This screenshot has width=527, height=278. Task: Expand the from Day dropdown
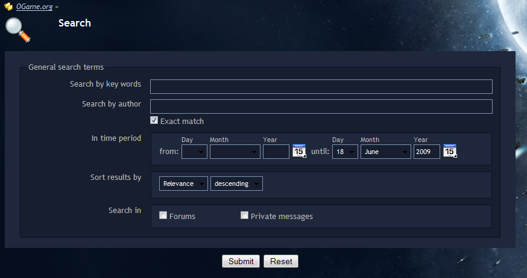[x=194, y=152]
